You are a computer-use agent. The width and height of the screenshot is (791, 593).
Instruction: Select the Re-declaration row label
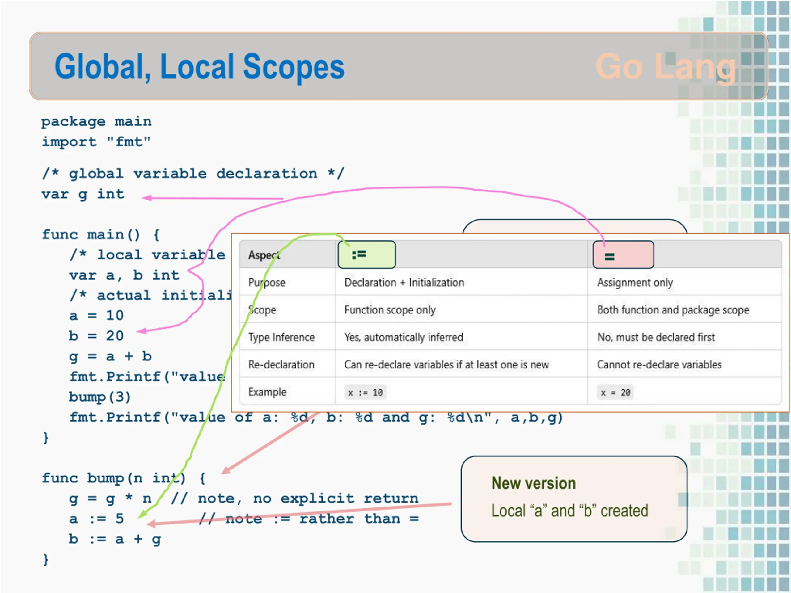(x=281, y=364)
